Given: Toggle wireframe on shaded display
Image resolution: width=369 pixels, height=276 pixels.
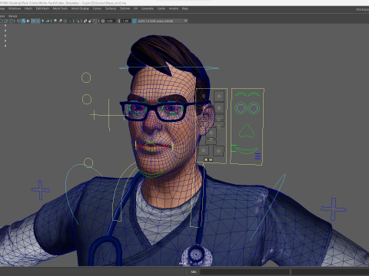Looking at the screenshot, I should coord(33,21).
